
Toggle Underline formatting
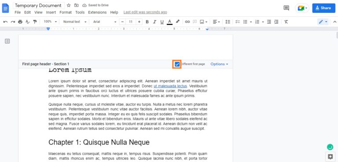coord(162,22)
